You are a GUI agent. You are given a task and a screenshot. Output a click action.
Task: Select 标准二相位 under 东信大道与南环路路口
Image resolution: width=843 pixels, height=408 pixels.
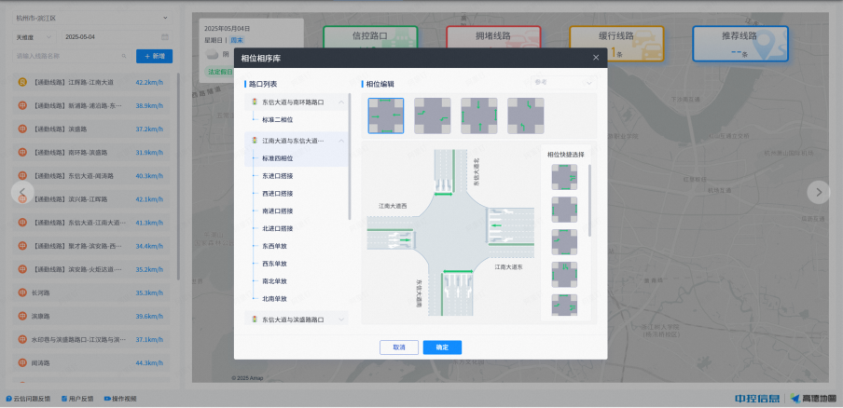coord(278,119)
